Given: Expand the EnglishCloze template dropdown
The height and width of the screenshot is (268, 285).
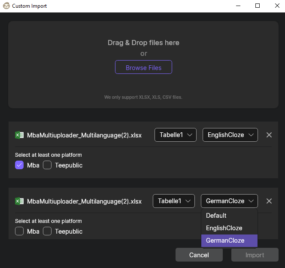Looking at the screenshot, I should [230, 135].
